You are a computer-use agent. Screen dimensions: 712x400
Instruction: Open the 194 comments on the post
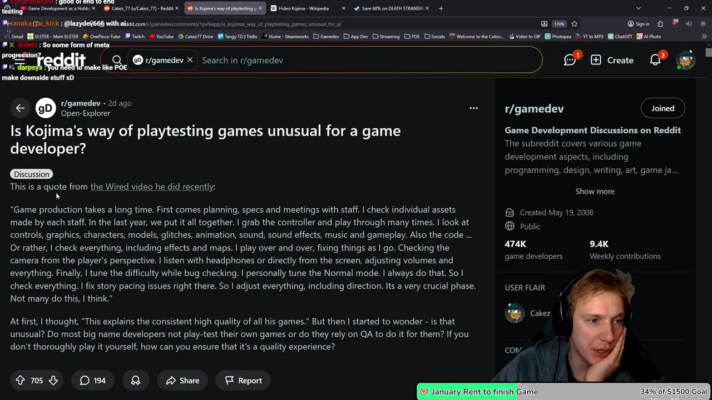coord(92,381)
